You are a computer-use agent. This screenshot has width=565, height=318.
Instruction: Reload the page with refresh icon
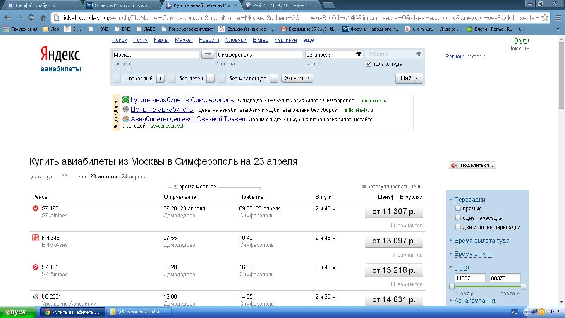tap(31, 18)
